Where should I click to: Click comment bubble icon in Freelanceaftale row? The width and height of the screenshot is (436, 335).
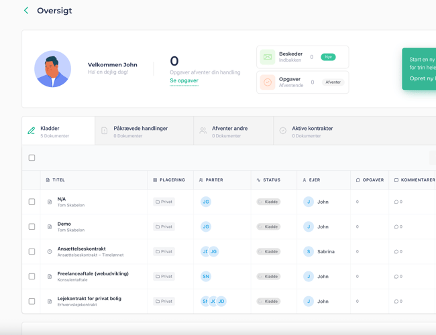396,277
